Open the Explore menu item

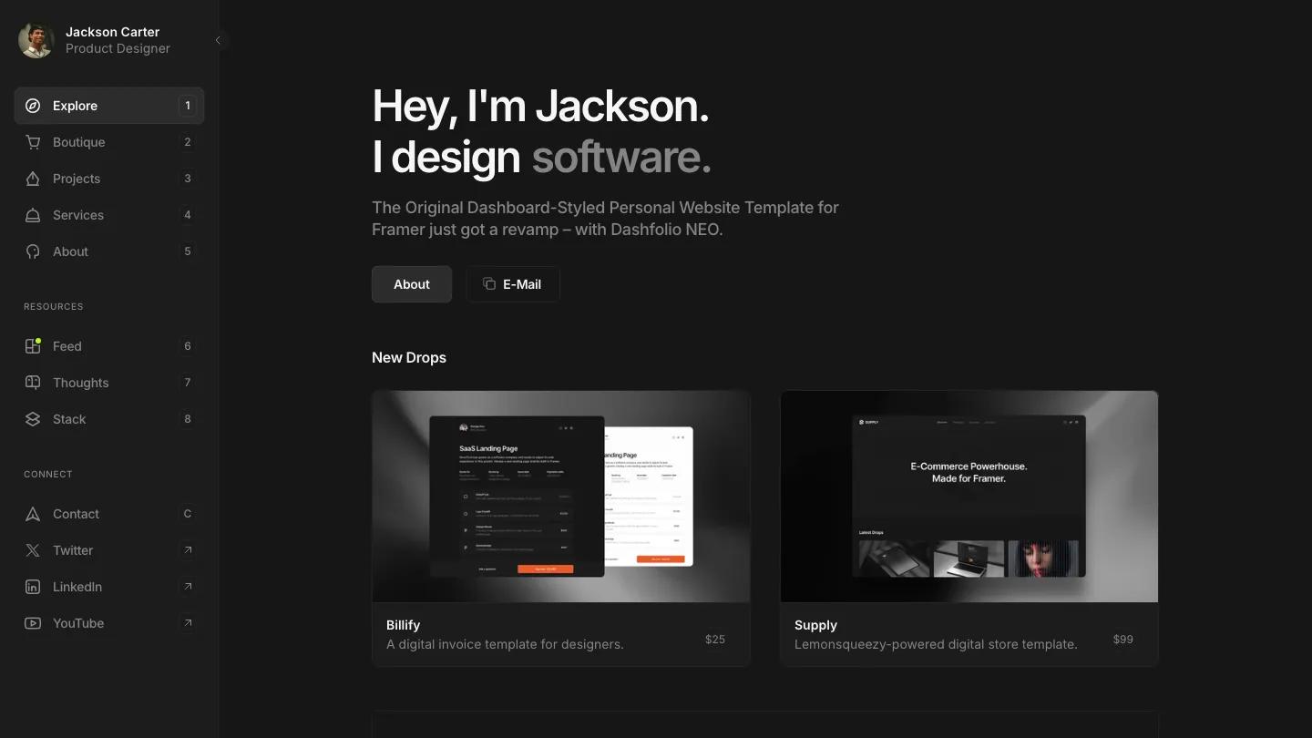(109, 106)
